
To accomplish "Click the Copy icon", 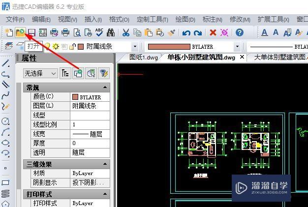I will [x=137, y=32].
